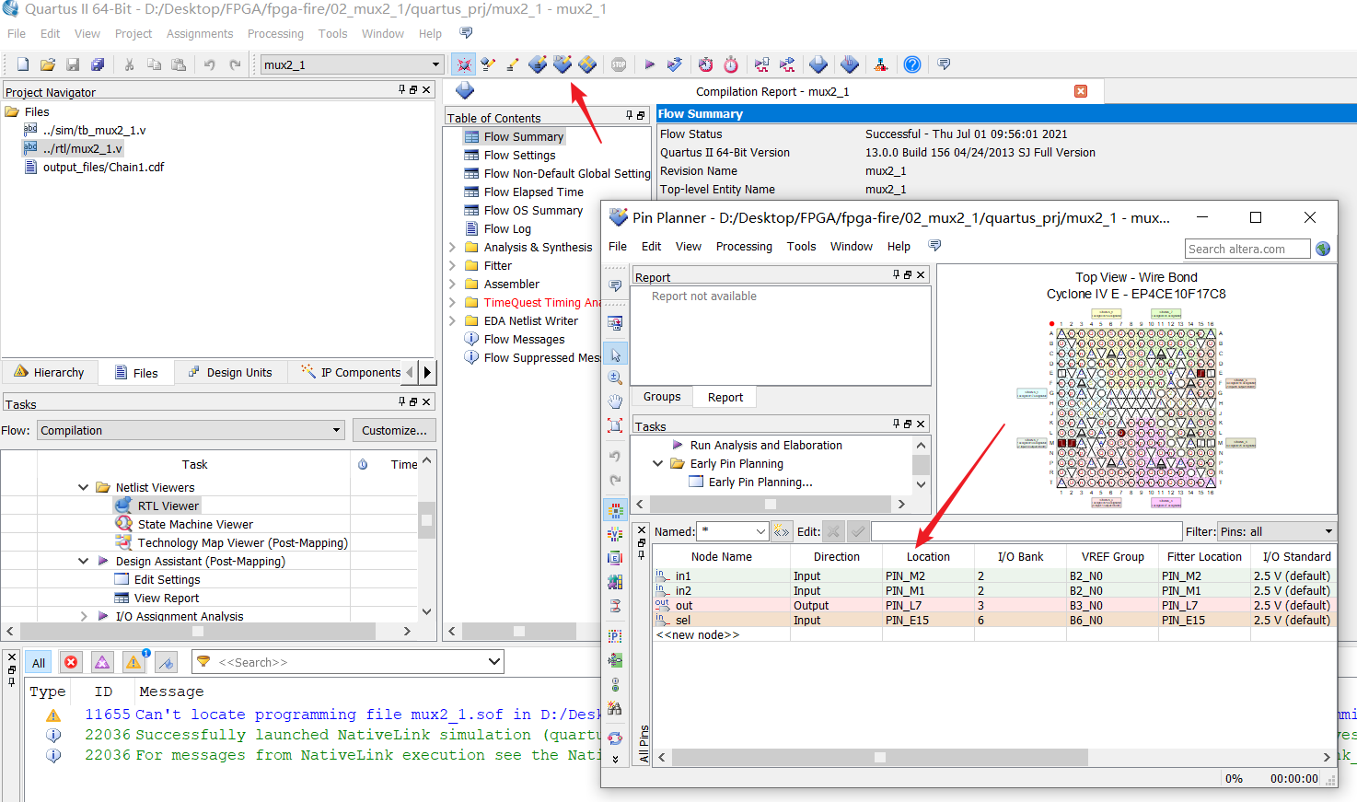Open the Flow Compilation dropdown in Tasks
Screen dimensions: 1357x802
coord(337,430)
